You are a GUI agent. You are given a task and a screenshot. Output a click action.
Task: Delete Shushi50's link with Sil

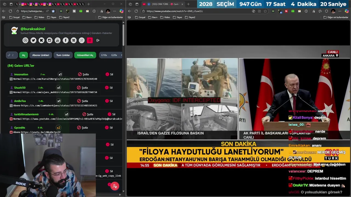click(109, 88)
